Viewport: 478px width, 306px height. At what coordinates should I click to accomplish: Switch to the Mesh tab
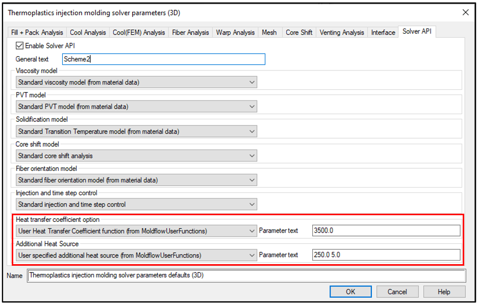(269, 32)
